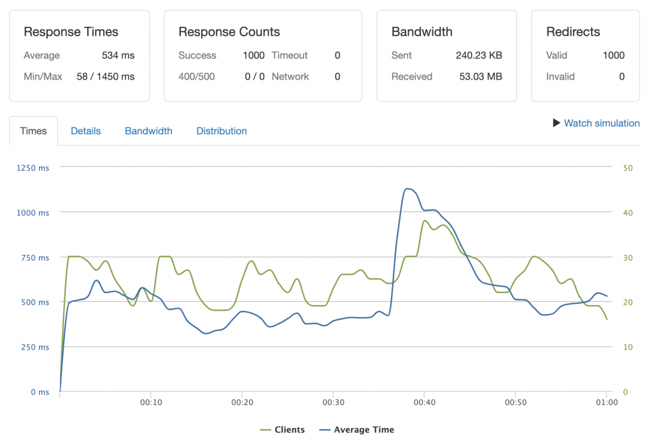Click the Bandwidth card heading

pyautogui.click(x=422, y=32)
